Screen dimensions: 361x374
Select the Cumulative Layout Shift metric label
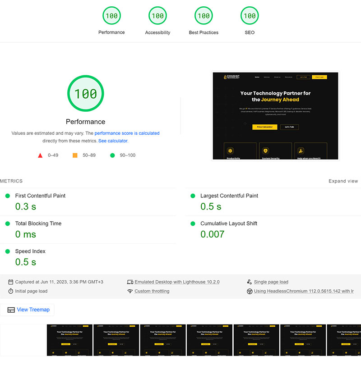(229, 223)
